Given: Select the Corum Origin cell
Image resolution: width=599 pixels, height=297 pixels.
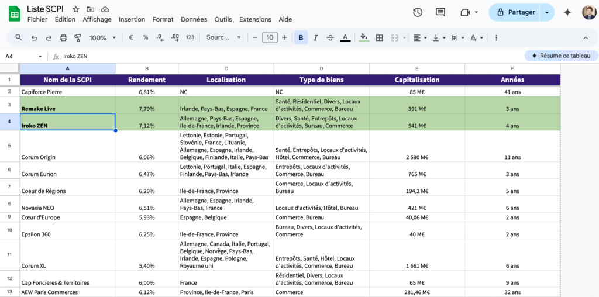Looking at the screenshot, I should [x=68, y=146].
